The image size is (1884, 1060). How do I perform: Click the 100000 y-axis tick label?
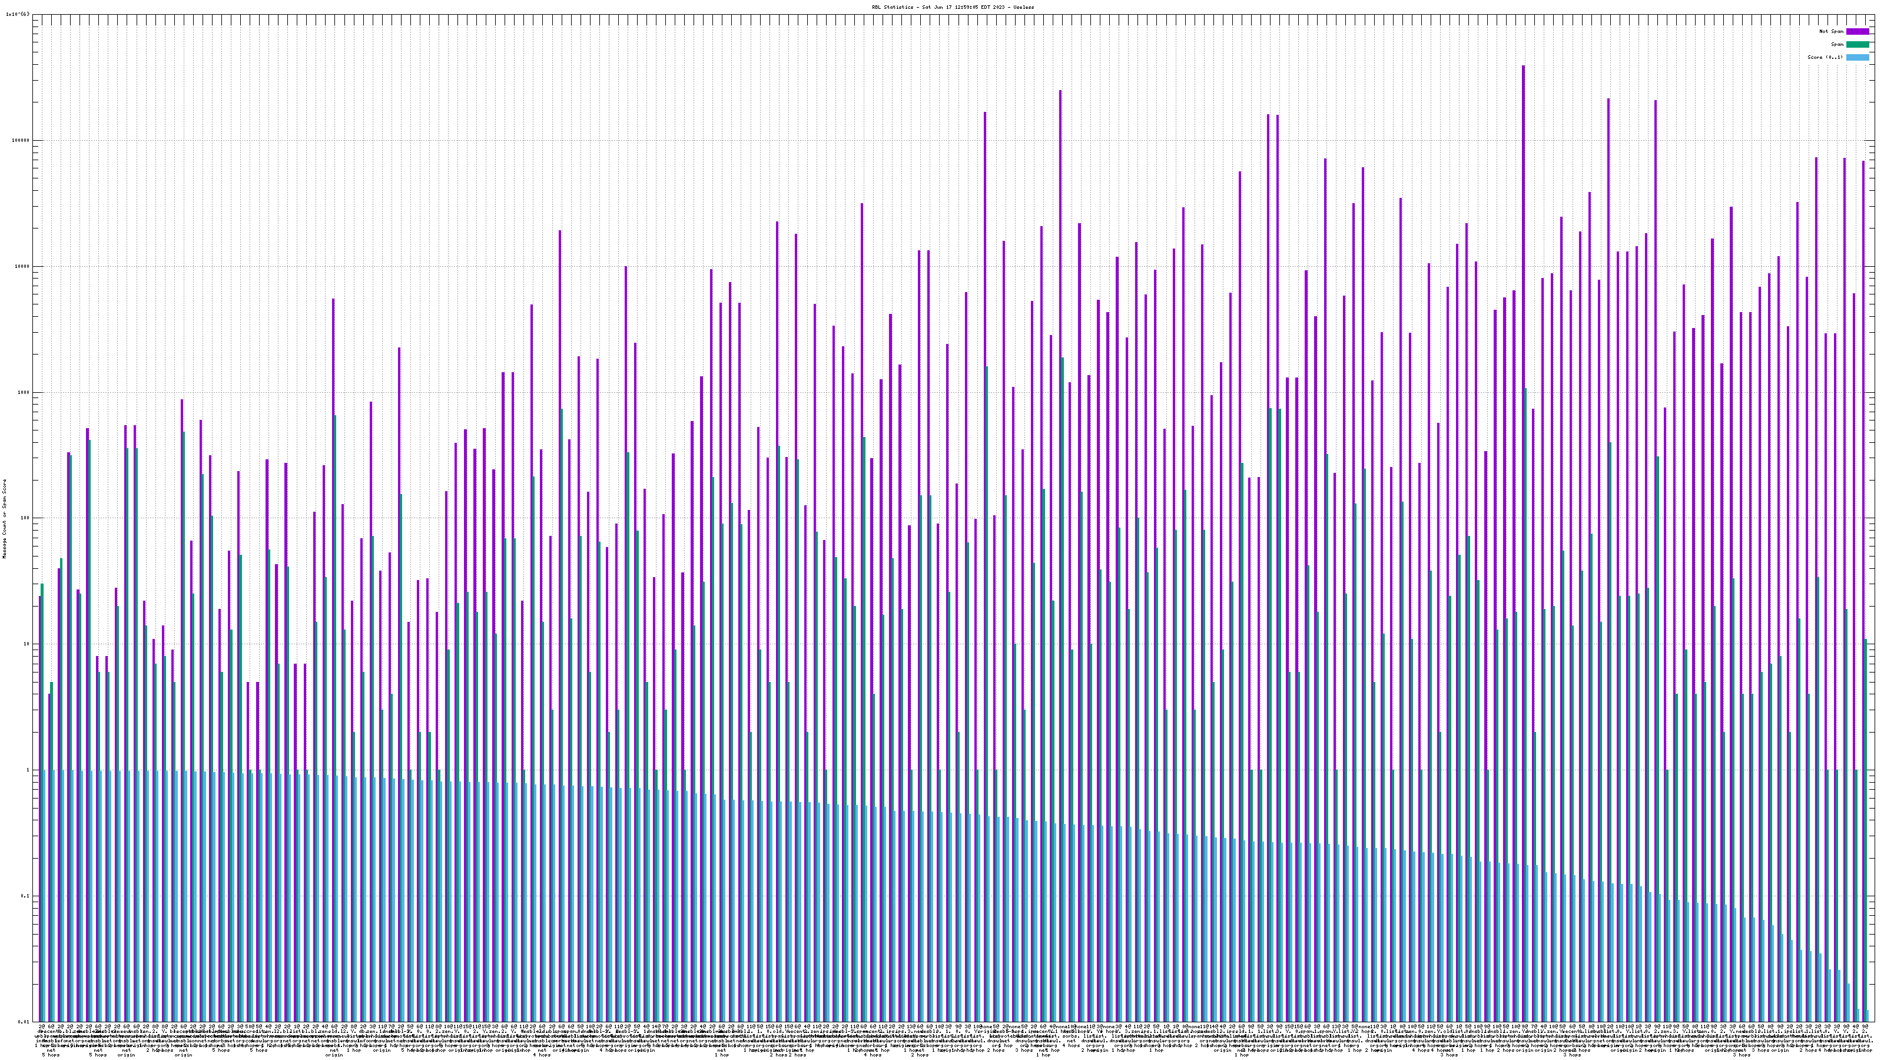point(21,141)
